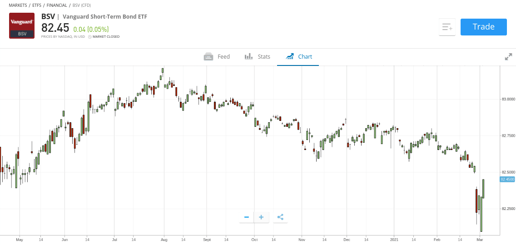
Task: Click the 82.7500 price axis label
Action: tap(508, 135)
